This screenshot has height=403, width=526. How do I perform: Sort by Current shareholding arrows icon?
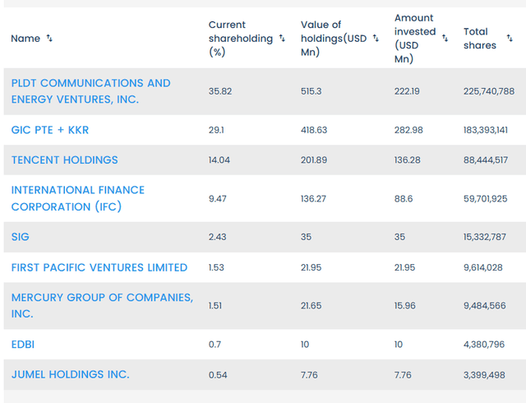(282, 39)
